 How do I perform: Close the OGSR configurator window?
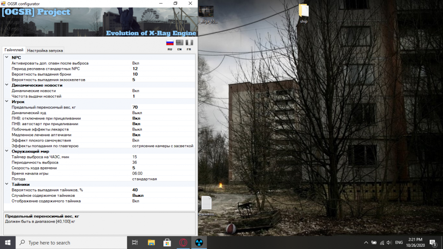click(x=190, y=4)
